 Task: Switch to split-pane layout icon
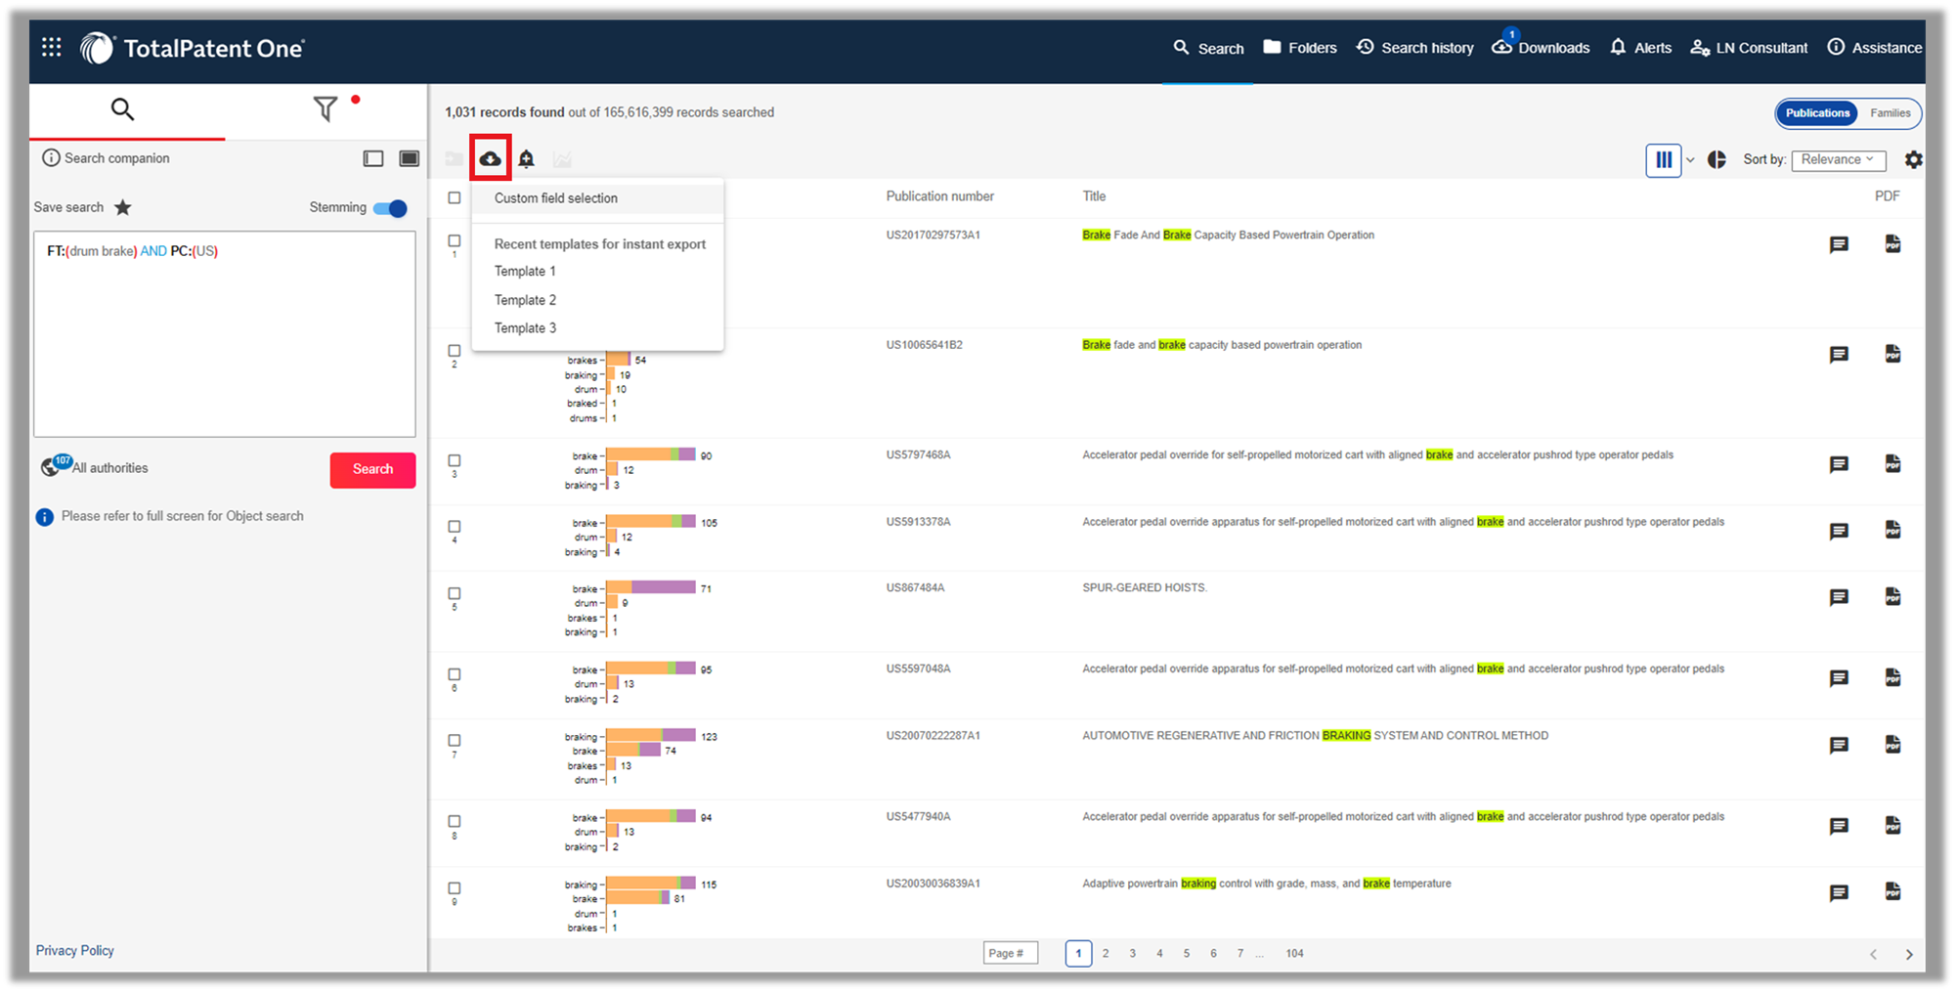pyautogui.click(x=373, y=158)
